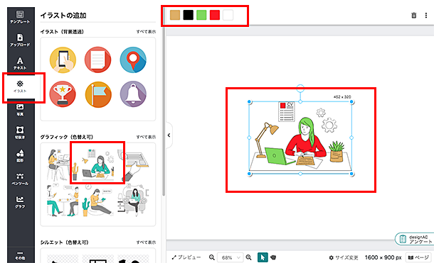Open the テンプレート sidebar tab
The width and height of the screenshot is (434, 263).
[20, 17]
